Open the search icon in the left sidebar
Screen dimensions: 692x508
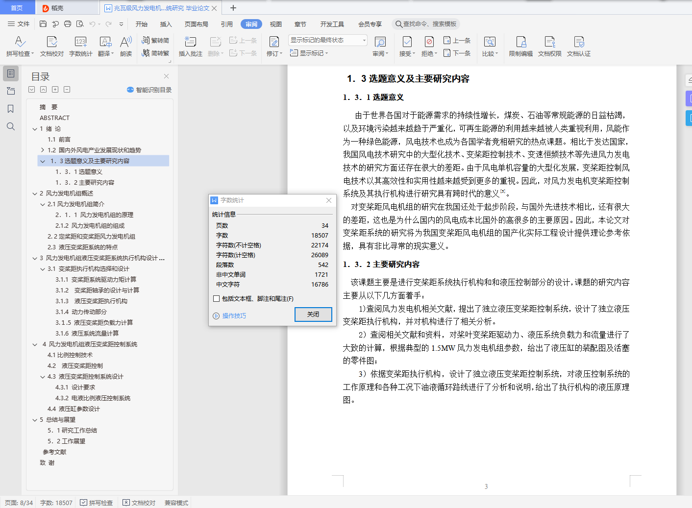pos(10,126)
